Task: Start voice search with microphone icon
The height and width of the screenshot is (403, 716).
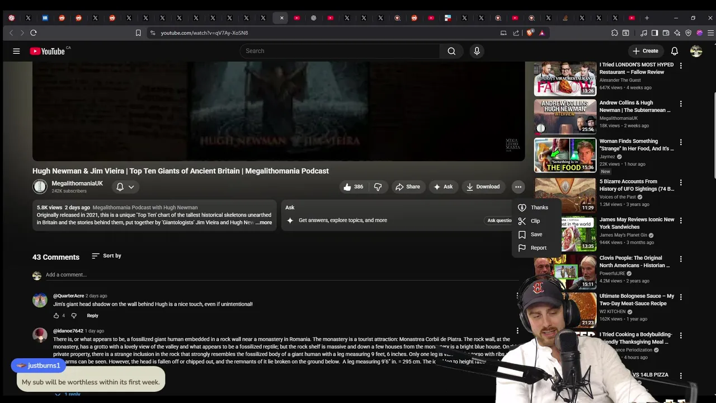Action: click(477, 51)
